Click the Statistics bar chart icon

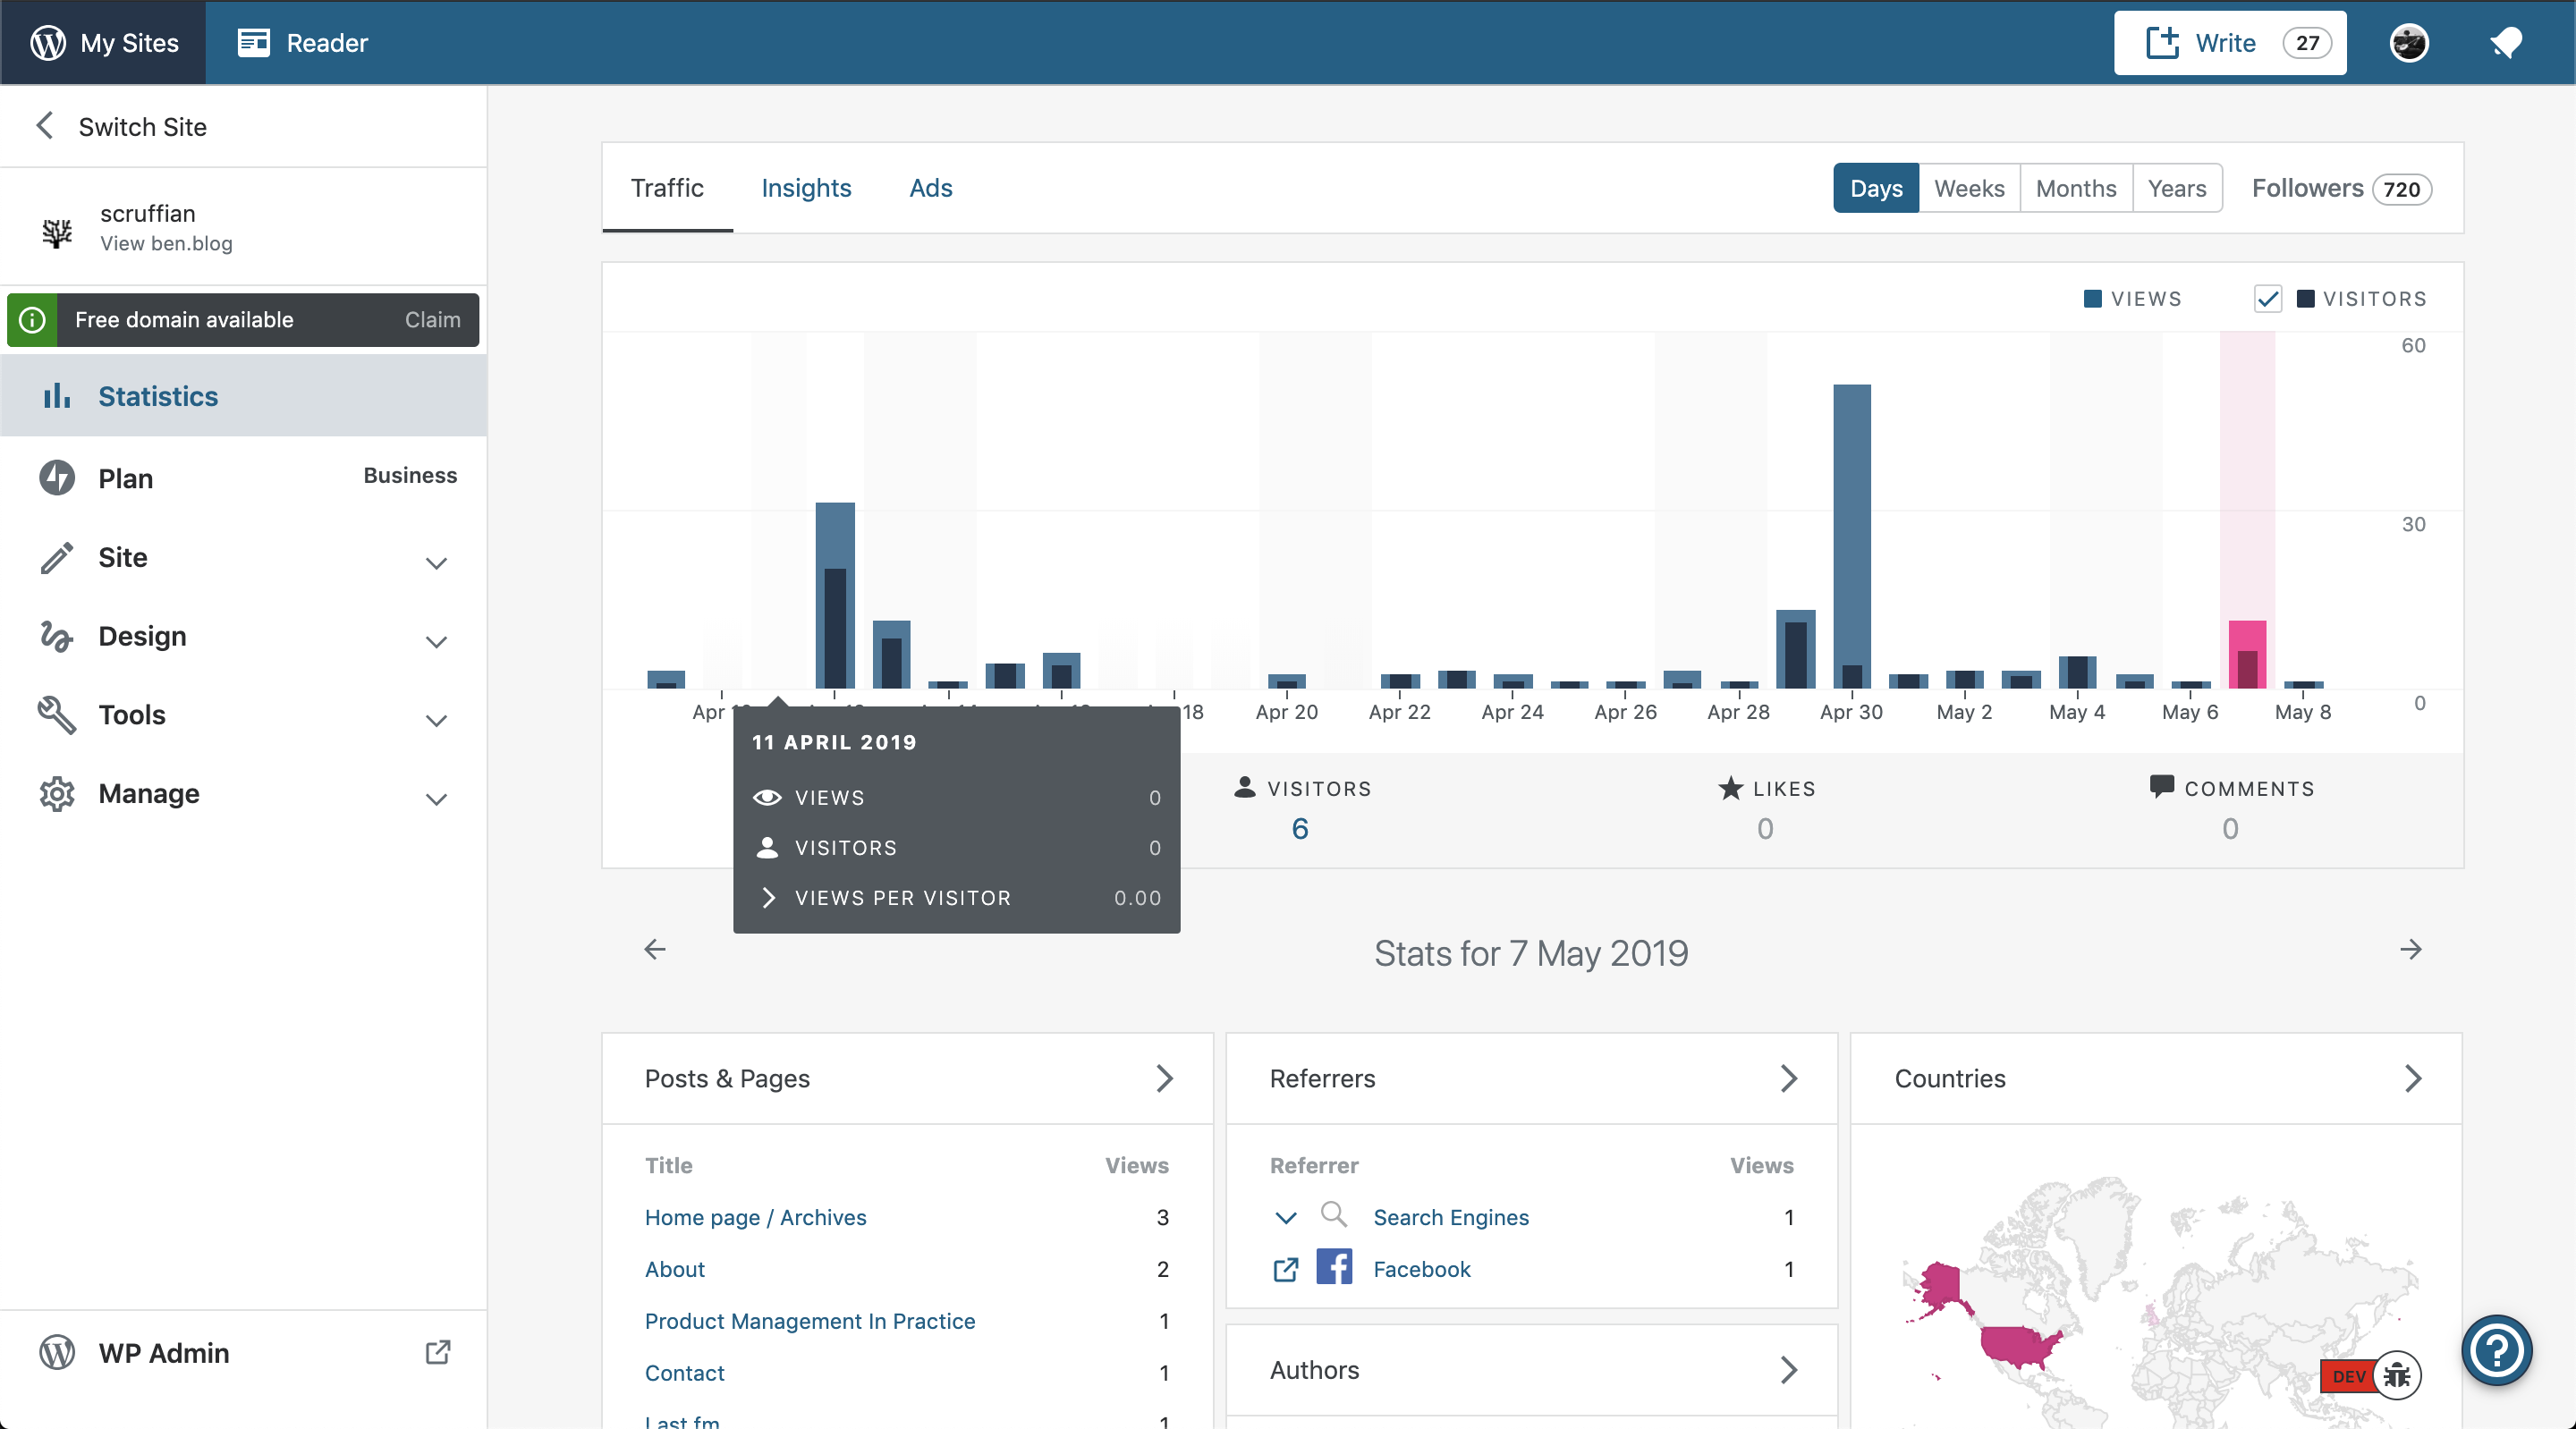pos(57,396)
